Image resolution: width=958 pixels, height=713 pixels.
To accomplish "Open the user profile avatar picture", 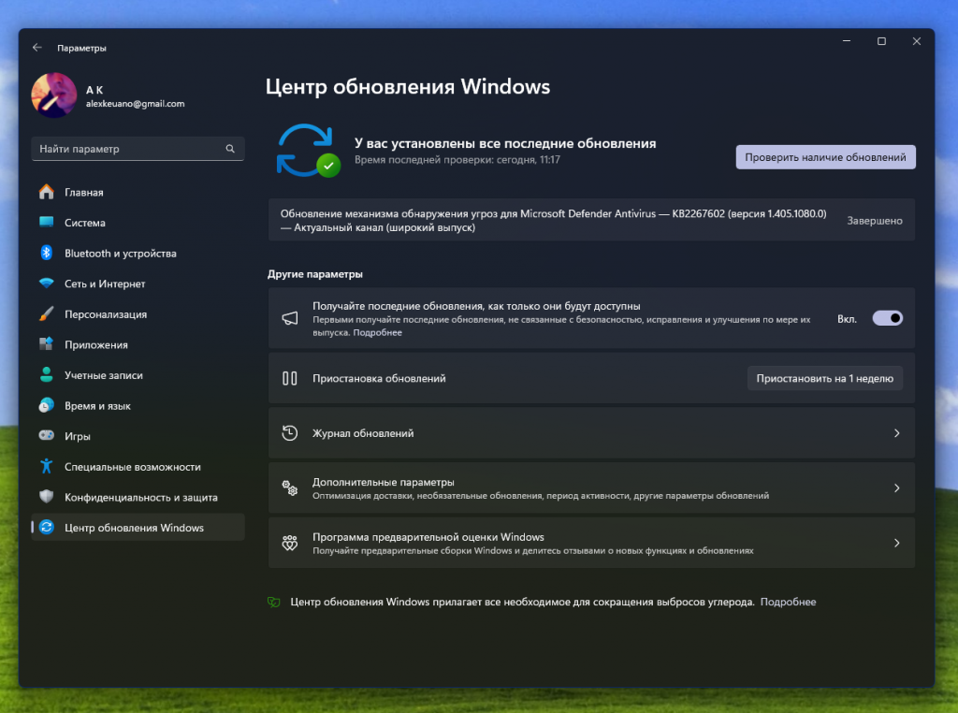I will pyautogui.click(x=54, y=95).
